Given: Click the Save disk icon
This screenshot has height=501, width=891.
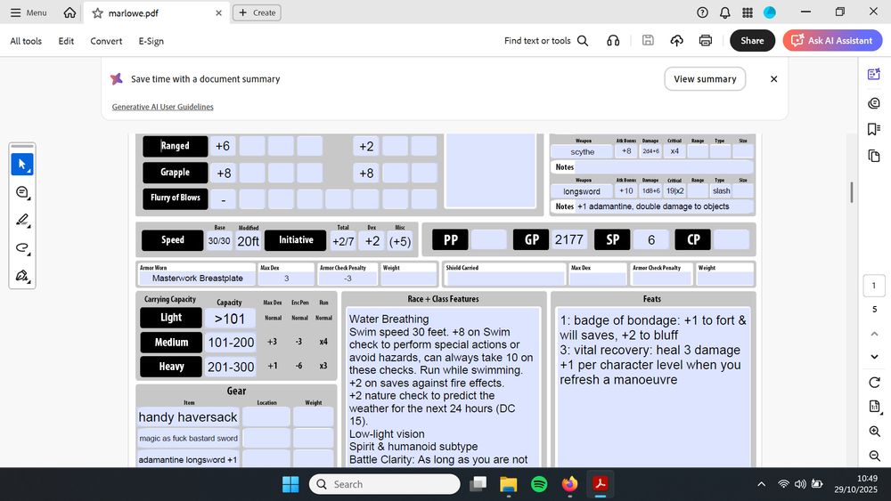Looking at the screenshot, I should pyautogui.click(x=648, y=40).
